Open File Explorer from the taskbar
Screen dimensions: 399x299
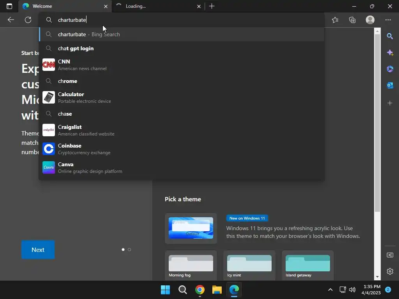217,290
